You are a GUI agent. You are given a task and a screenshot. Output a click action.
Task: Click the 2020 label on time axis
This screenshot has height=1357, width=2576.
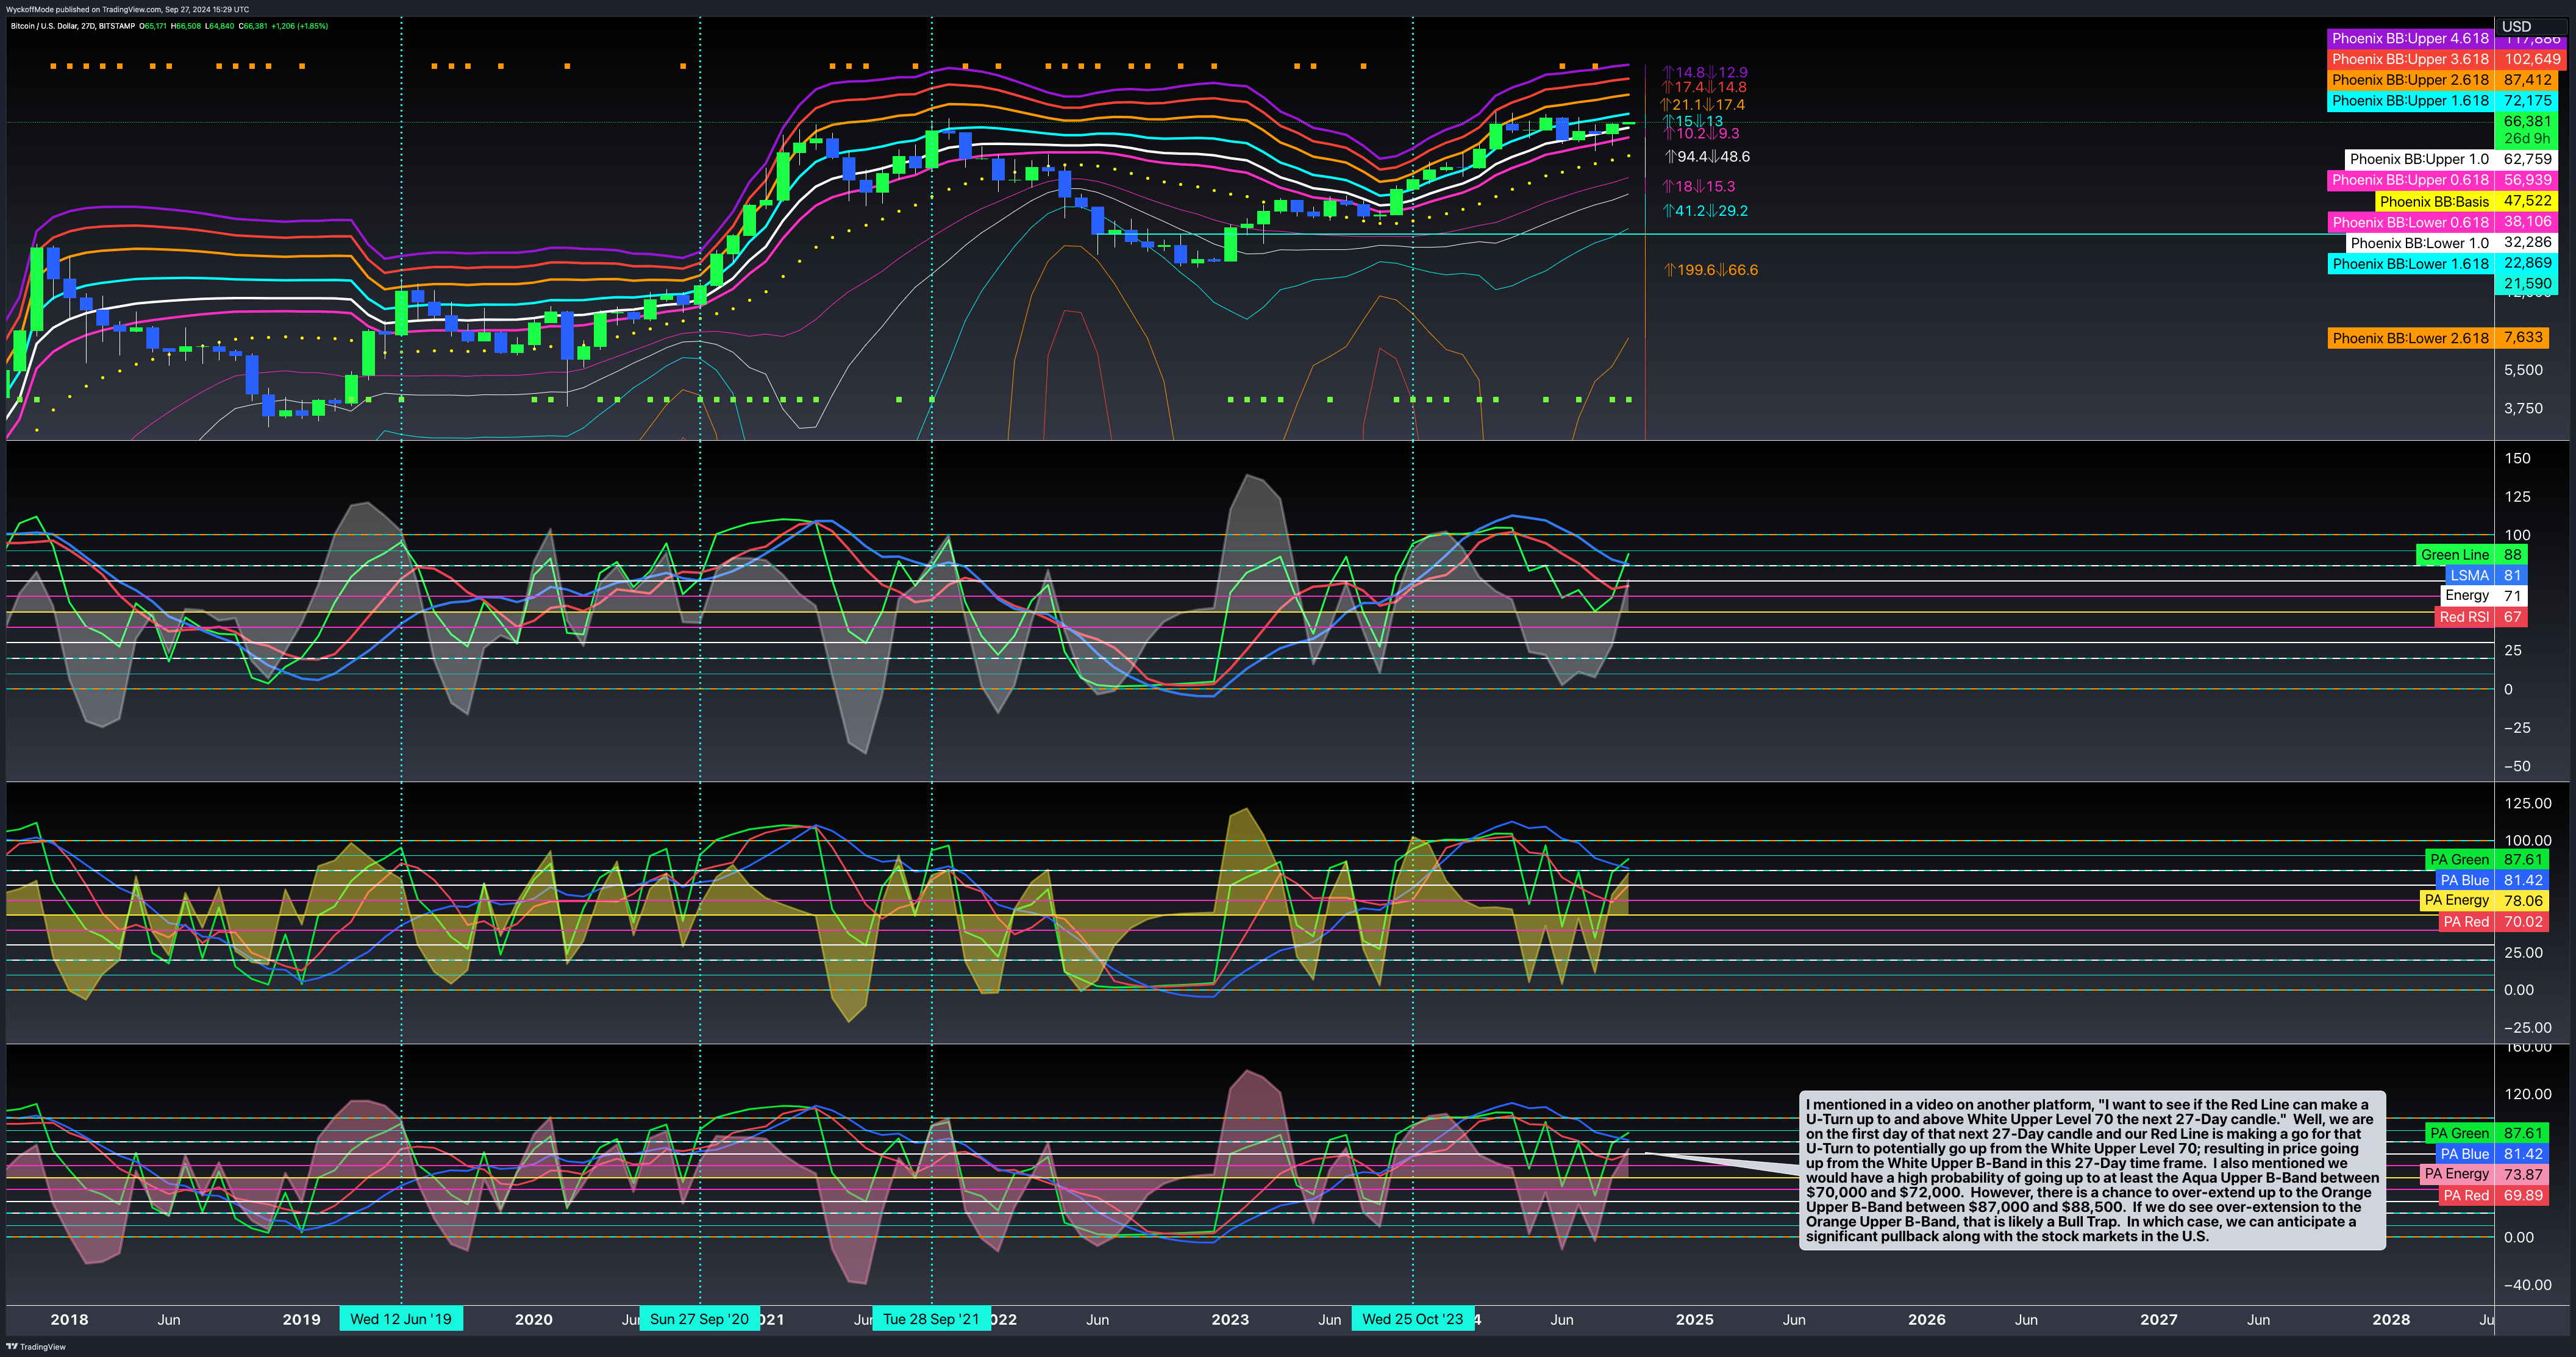tap(533, 1319)
